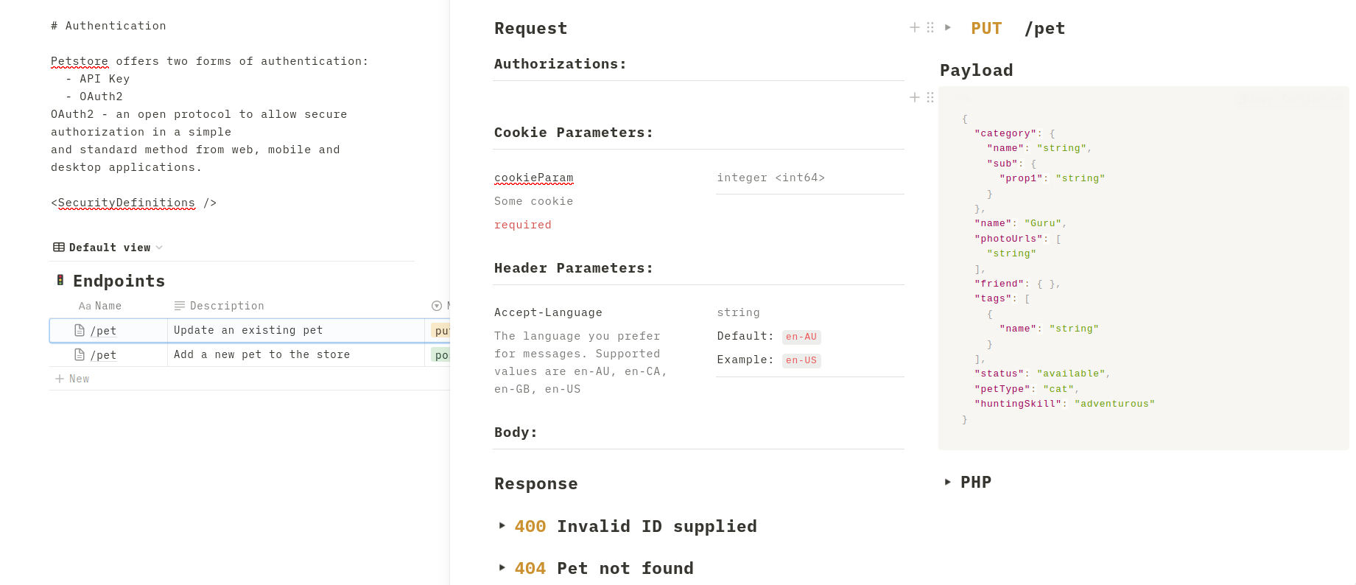Click the page icon of Add a new pet row

click(80, 354)
